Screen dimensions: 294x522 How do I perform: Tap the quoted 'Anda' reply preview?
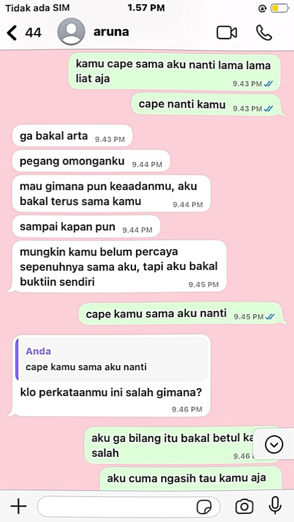click(112, 359)
